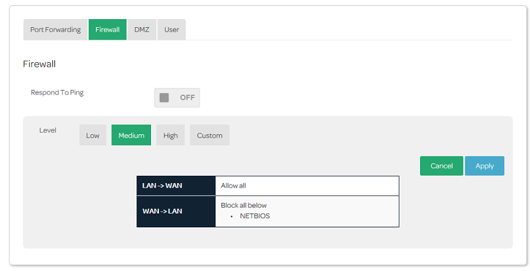Apply the firewall settings
530x271 pixels.
(x=485, y=166)
